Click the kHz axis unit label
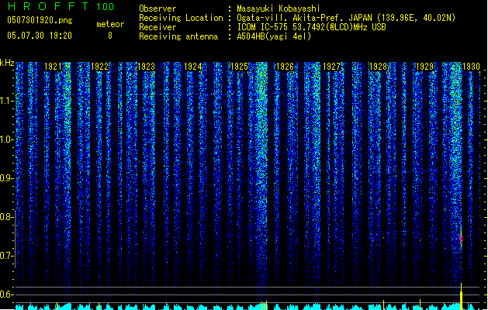 (7, 63)
